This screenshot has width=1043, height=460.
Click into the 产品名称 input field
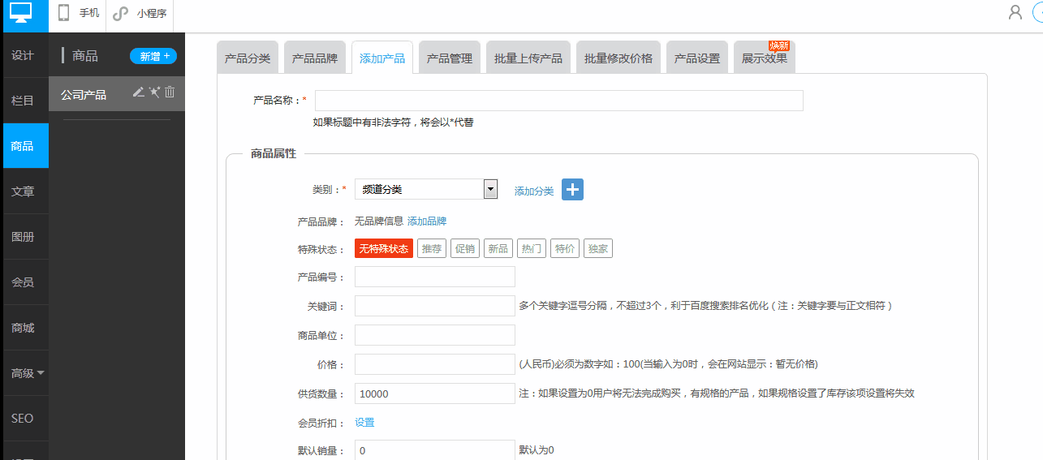click(559, 101)
